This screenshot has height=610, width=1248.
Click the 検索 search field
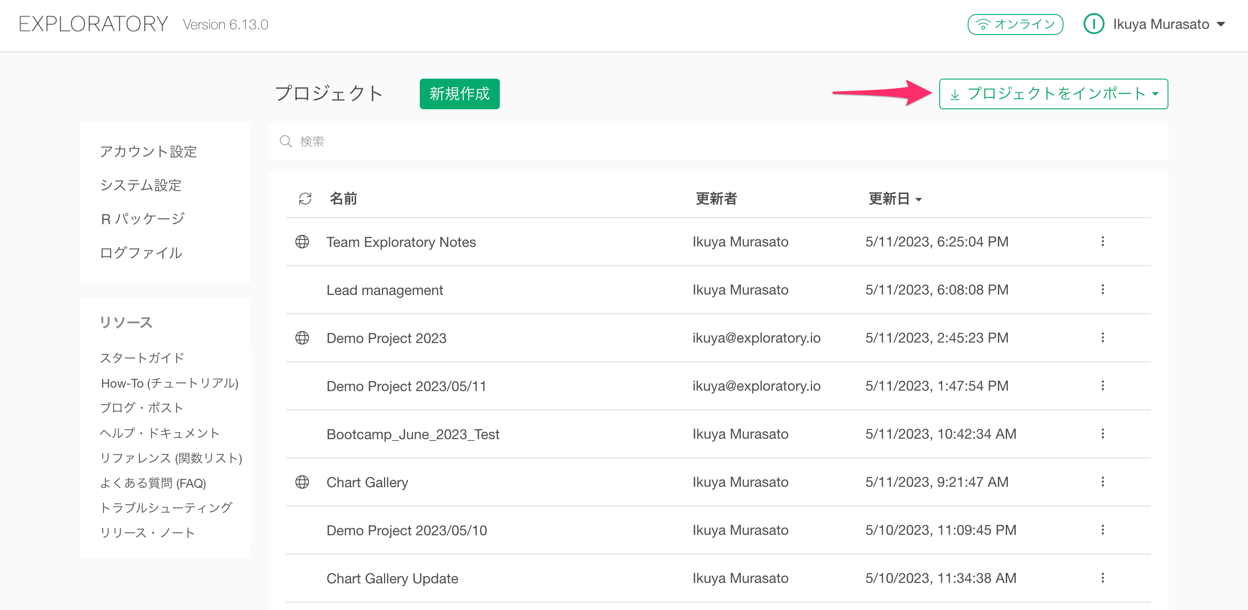pyautogui.click(x=717, y=142)
